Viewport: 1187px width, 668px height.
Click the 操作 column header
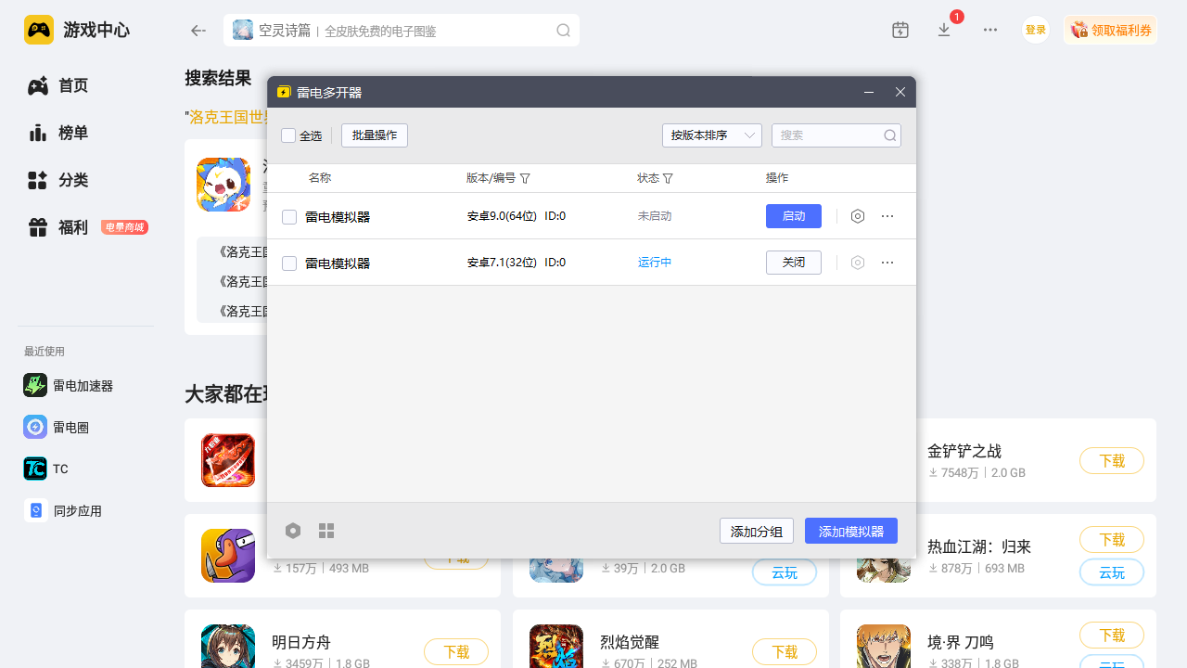coord(777,178)
